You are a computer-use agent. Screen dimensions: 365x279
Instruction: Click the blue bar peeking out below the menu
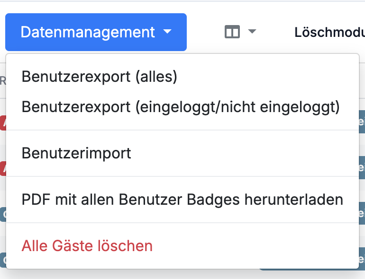(309, 269)
